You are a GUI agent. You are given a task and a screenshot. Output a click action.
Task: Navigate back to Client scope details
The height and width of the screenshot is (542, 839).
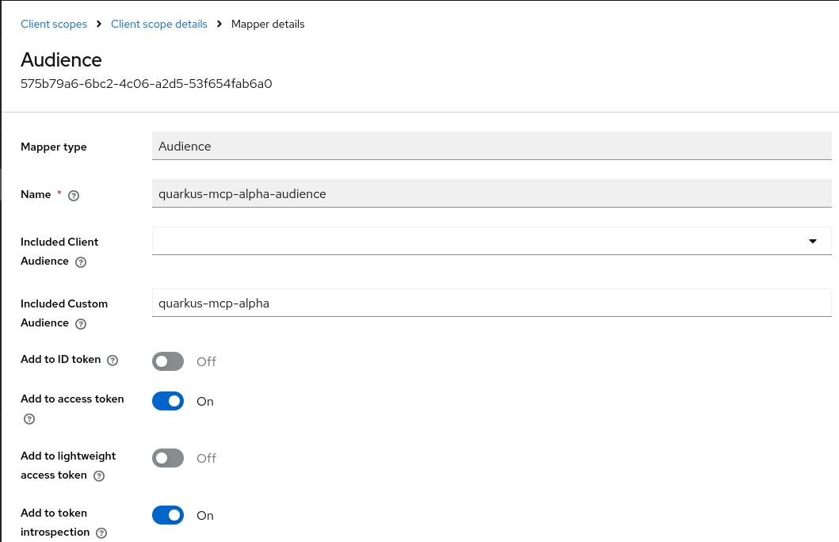158,24
